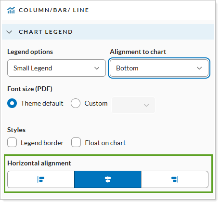Click the Float on chart label
Screen dimensions: 220x204
[105, 143]
